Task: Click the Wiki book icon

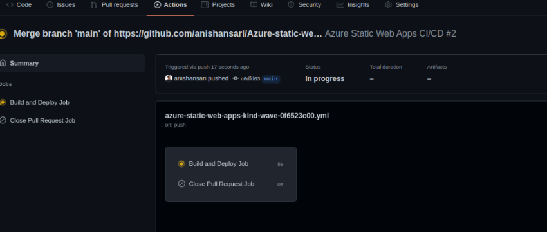Action: point(254,5)
